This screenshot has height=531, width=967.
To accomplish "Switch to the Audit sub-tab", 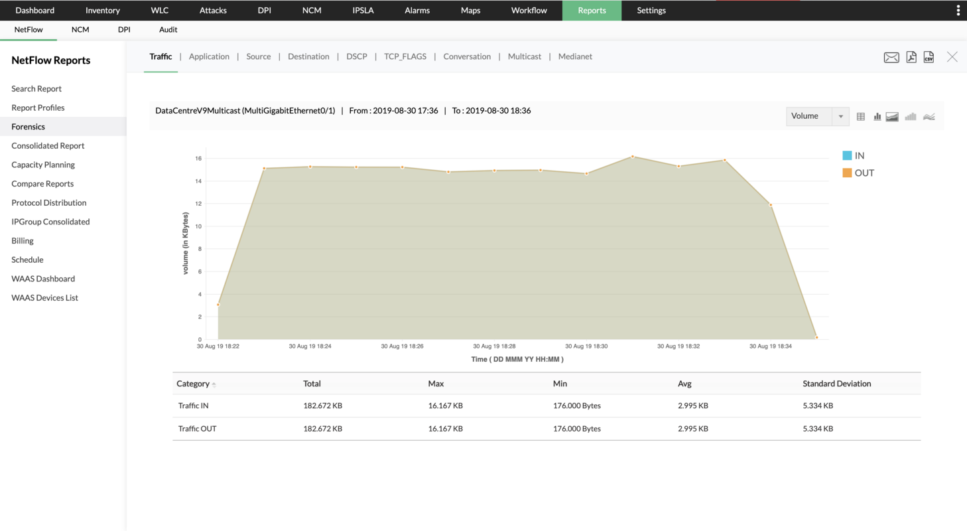I will (168, 30).
